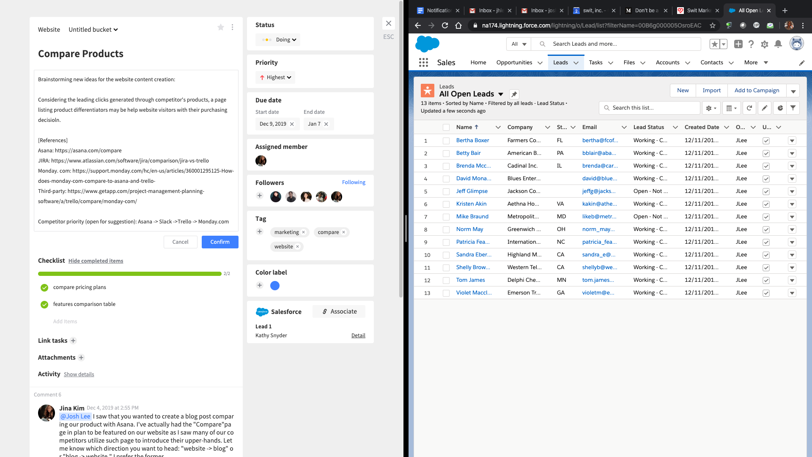Switch to the Opportunities tab
812x457 pixels.
(514, 63)
